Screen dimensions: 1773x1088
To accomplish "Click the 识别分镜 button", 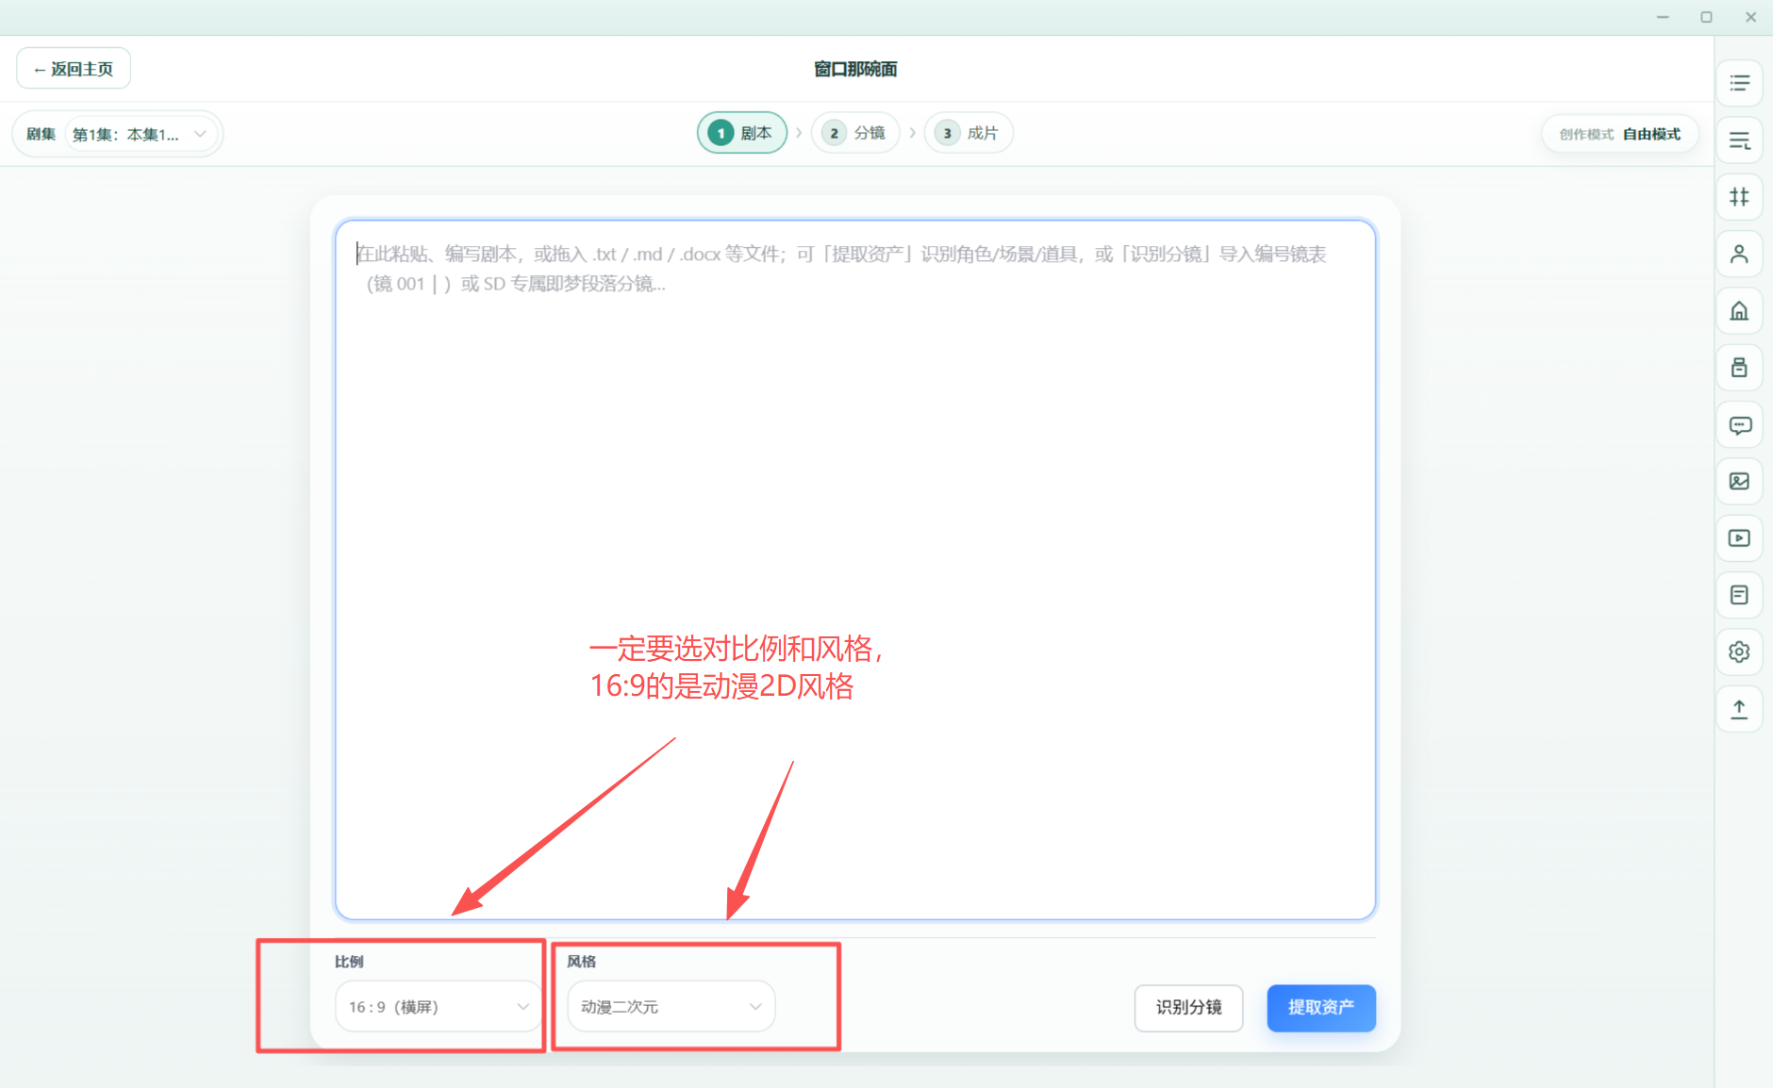I will [x=1188, y=1007].
